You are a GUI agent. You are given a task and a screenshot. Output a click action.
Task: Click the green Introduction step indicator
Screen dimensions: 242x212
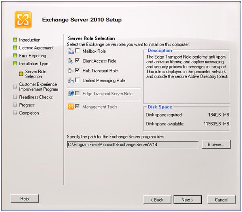coord(15,40)
